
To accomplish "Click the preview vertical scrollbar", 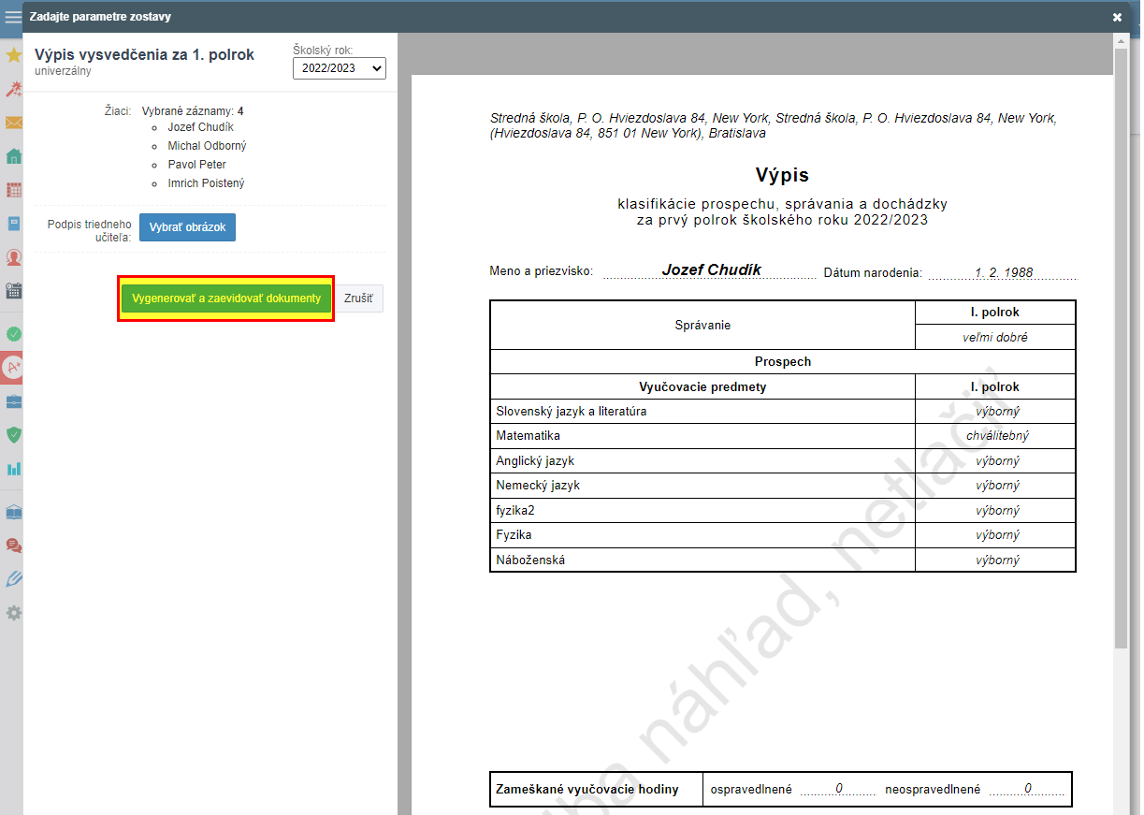I will (x=1120, y=346).
